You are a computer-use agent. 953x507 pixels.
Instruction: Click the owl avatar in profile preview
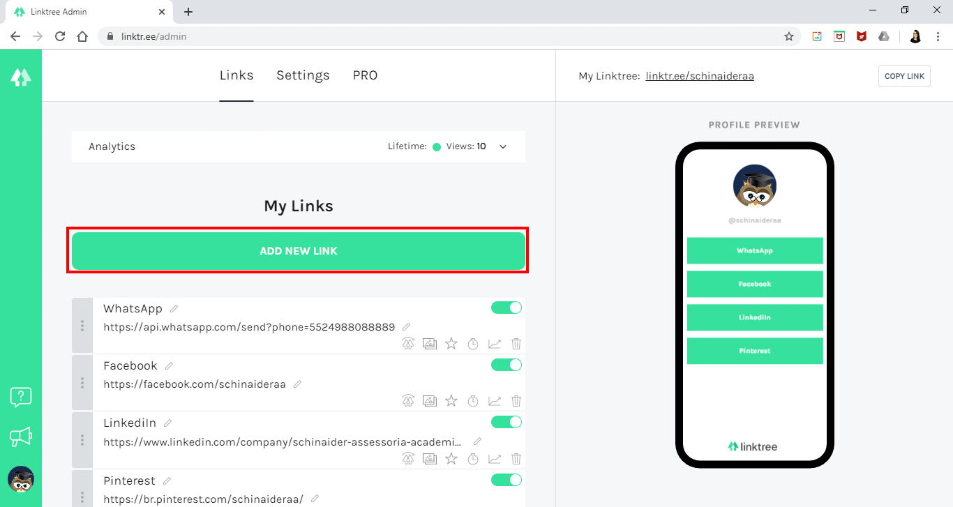(755, 186)
